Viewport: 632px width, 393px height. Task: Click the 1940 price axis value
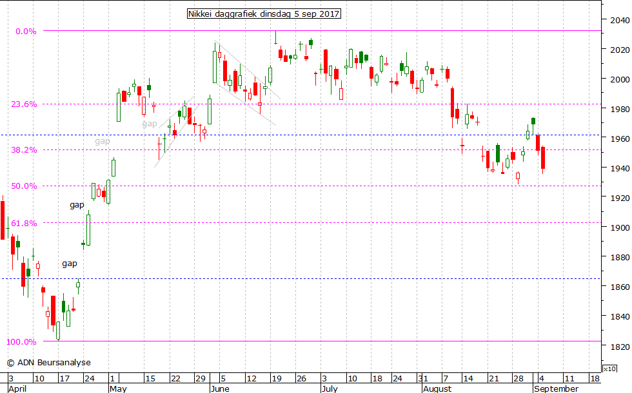pos(620,168)
